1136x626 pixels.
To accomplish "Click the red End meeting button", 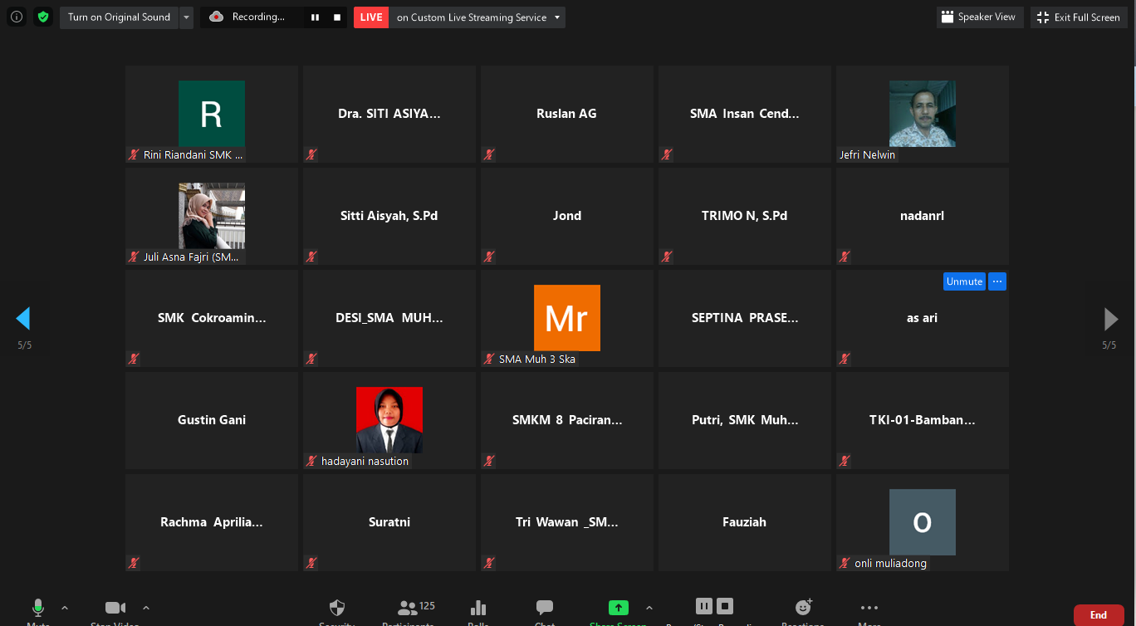I will click(x=1098, y=615).
